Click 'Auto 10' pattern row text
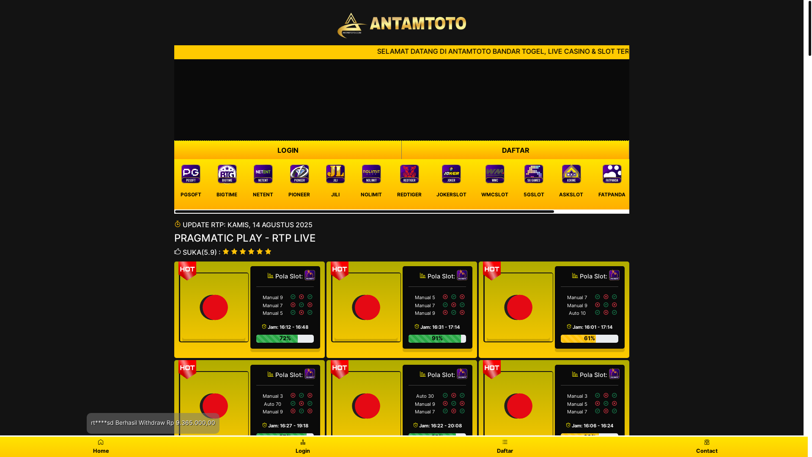 pos(577,314)
